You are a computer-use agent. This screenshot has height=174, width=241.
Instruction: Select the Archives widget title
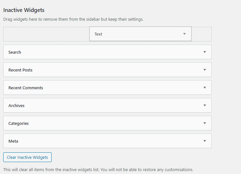16,105
